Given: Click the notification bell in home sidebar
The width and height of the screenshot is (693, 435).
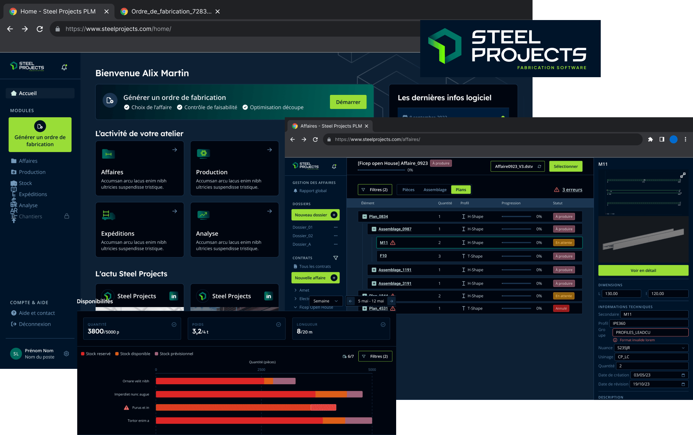Looking at the screenshot, I should pyautogui.click(x=64, y=67).
